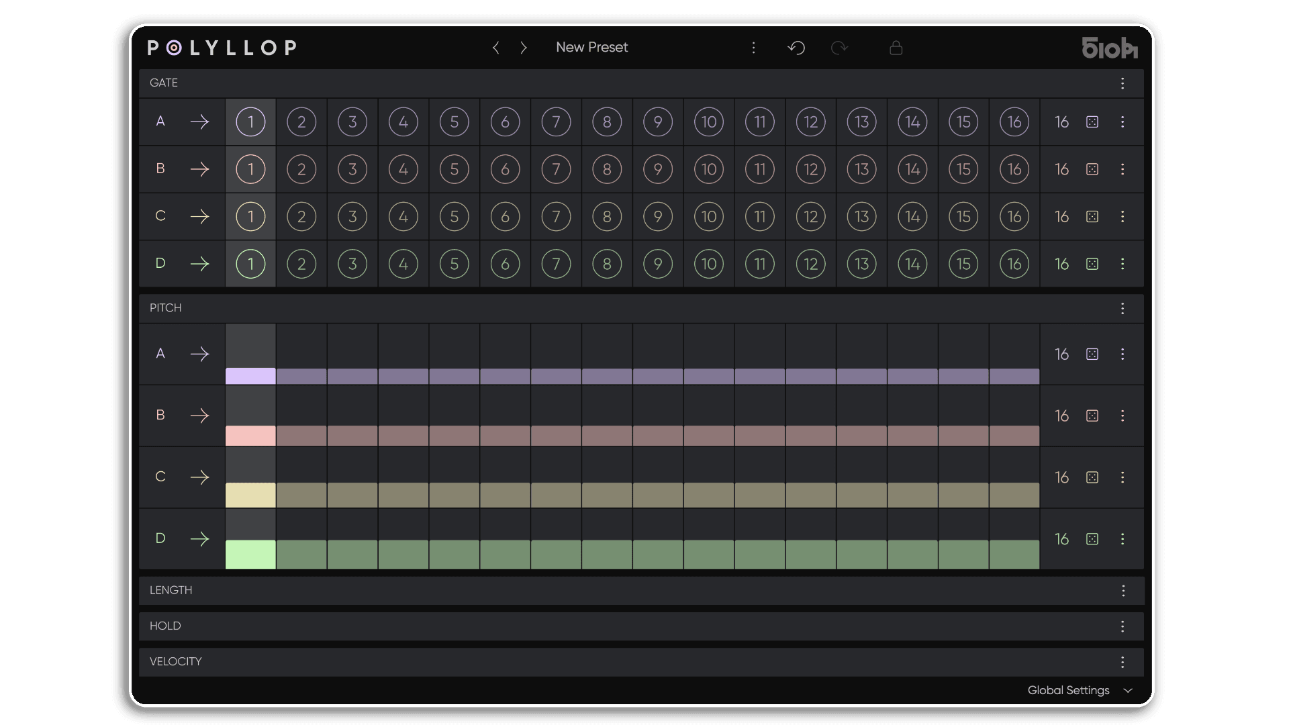Screen dimensions: 1289x725
Task: Expand the VELOCITY section
Action: (x=641, y=662)
